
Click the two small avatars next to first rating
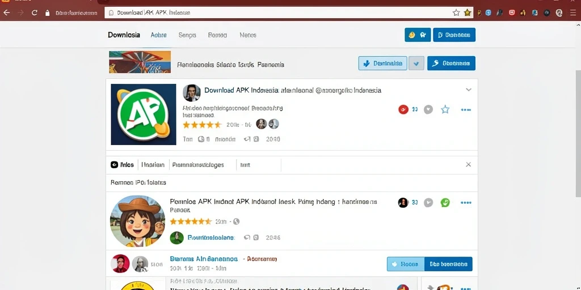pos(267,124)
